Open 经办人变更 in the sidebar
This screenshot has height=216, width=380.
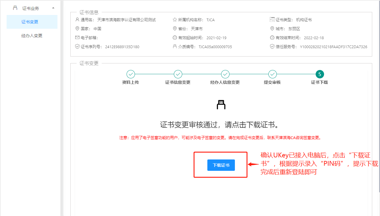32,36
